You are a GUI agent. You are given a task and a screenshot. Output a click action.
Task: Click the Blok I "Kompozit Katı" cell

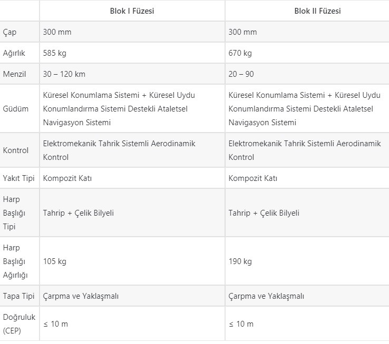67,178
